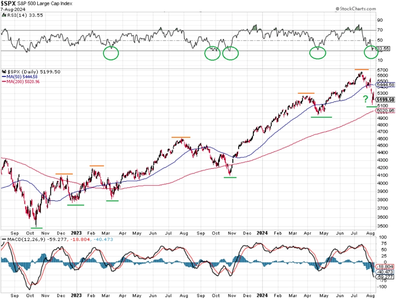Image resolution: width=396 pixels, height=299 pixels.
Task: Click the orange line above the late July 2023 peak
Action: [x=181, y=137]
